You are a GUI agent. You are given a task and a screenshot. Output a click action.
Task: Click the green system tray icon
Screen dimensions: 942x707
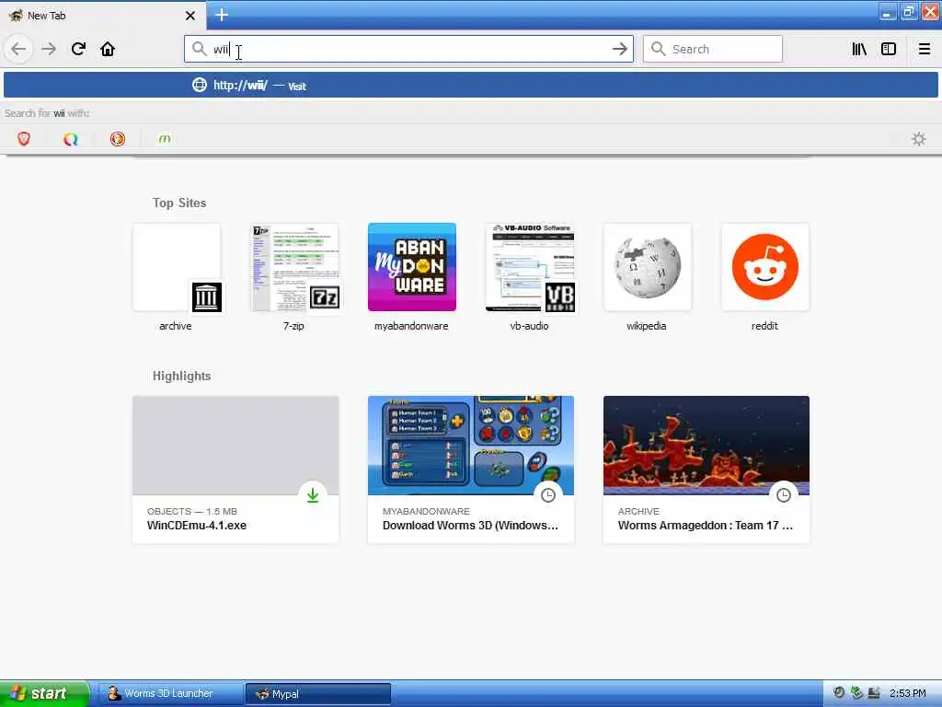click(x=856, y=693)
